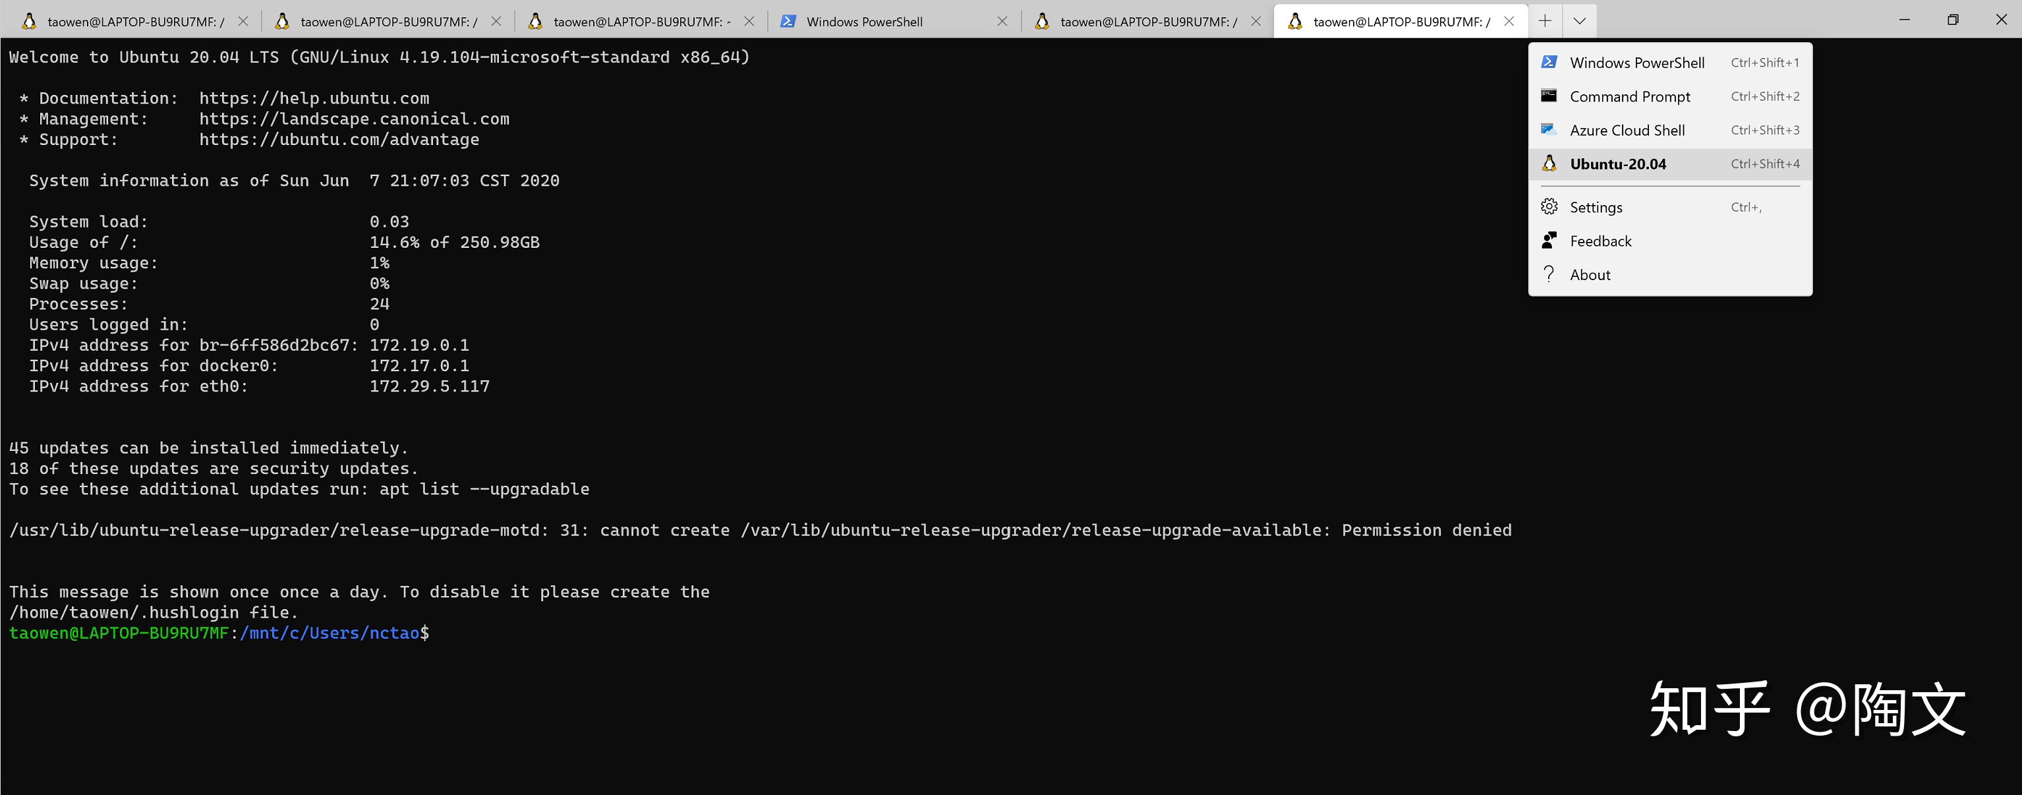Screen dimensions: 2022x795
Task: Click the https://landscape.canonical.com URL text
Action: (354, 119)
